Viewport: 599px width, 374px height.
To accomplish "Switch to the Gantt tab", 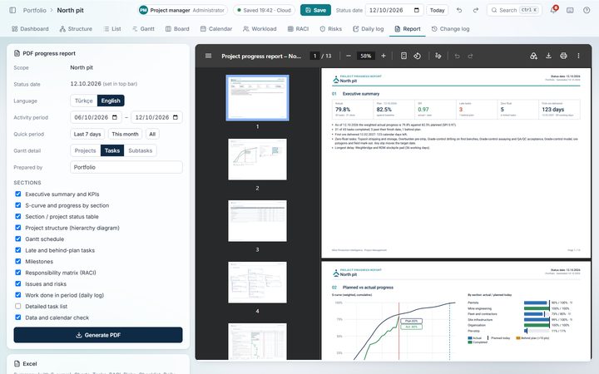I will 143,28.
